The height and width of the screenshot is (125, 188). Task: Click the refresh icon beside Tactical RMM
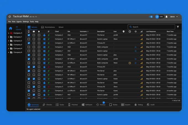coord(10,17)
